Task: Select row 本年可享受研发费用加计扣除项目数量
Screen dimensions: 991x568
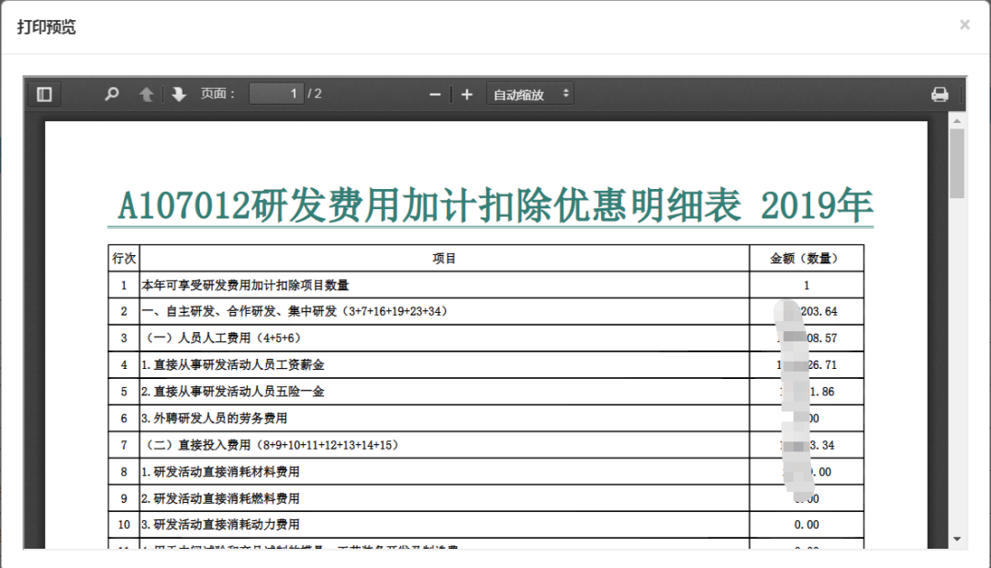Action: [486, 285]
